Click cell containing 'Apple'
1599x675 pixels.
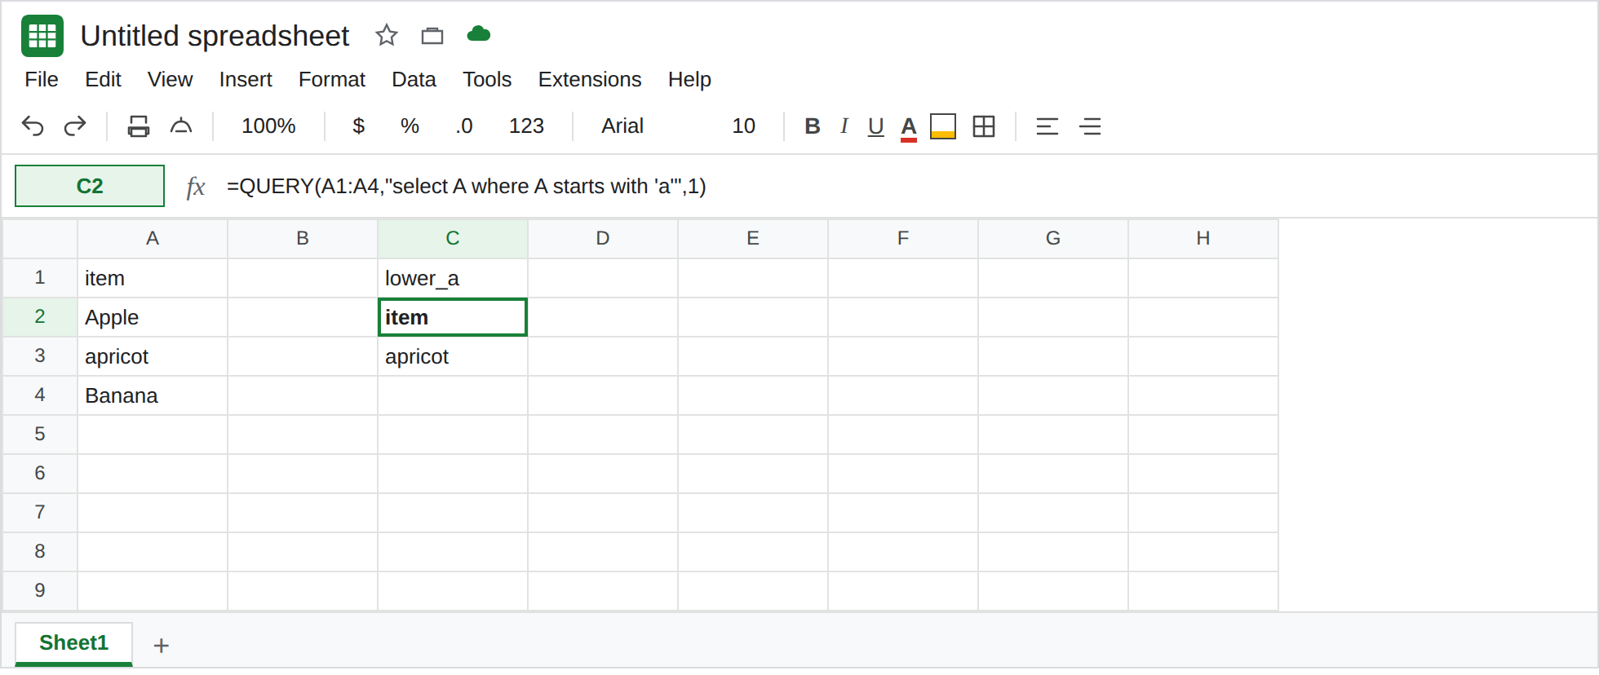click(153, 317)
